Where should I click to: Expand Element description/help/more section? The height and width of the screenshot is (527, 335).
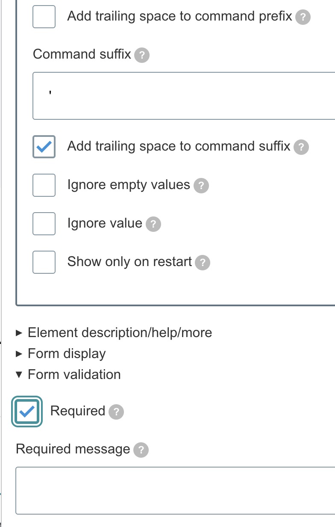pyautogui.click(x=120, y=332)
